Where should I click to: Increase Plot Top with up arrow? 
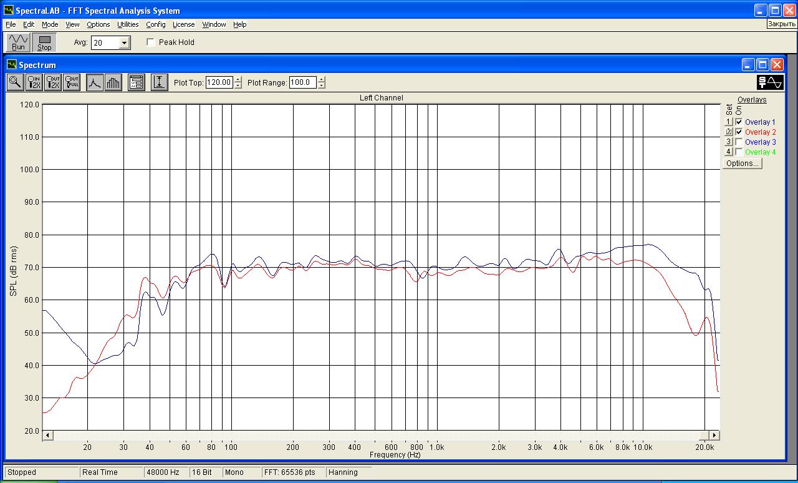point(238,79)
